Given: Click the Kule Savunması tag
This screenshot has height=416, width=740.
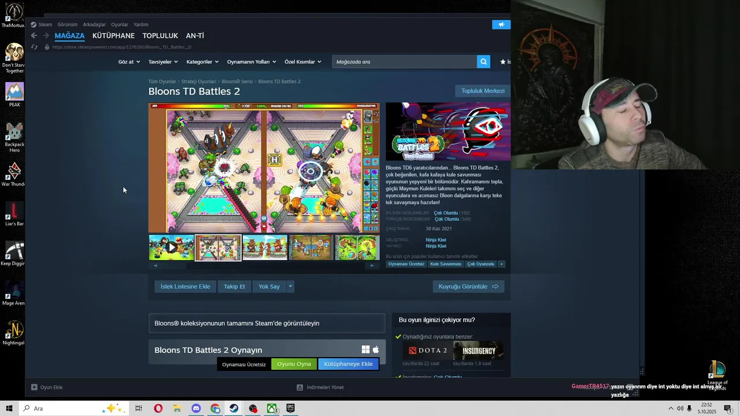Looking at the screenshot, I should point(446,264).
